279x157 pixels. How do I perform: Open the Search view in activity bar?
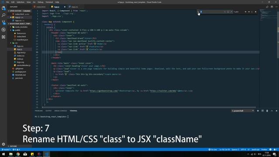click(3, 15)
